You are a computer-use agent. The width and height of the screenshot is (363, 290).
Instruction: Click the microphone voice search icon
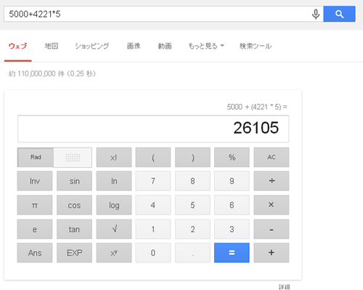pyautogui.click(x=316, y=15)
